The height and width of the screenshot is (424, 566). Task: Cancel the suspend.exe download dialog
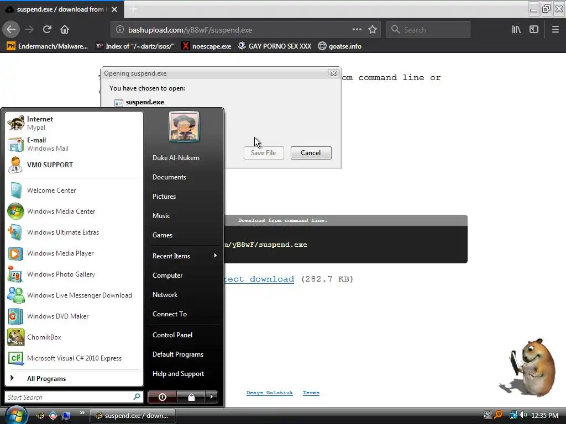coord(311,153)
